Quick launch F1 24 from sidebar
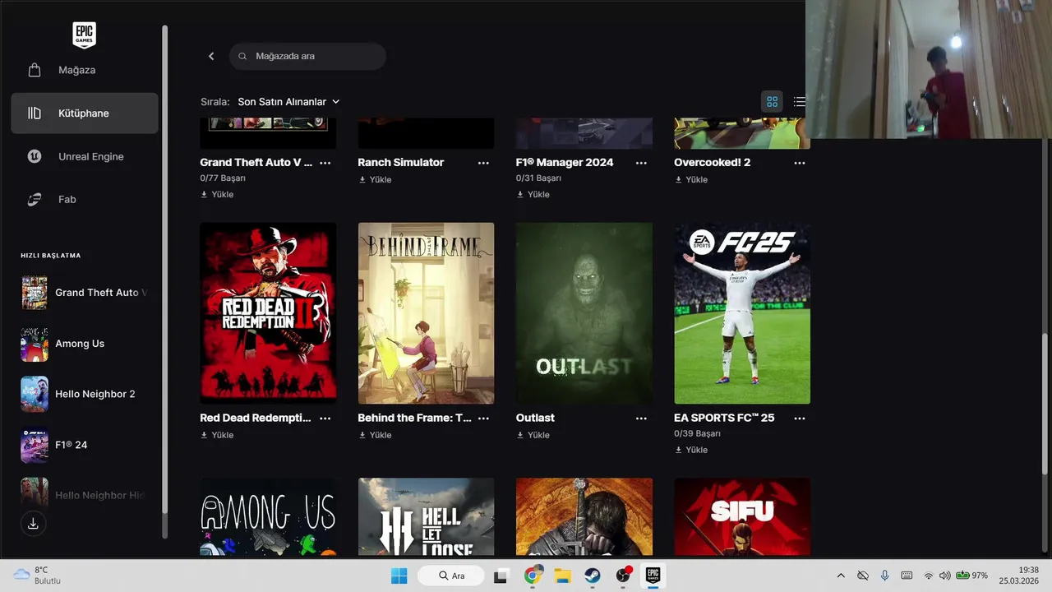This screenshot has width=1052, height=592. [85, 445]
